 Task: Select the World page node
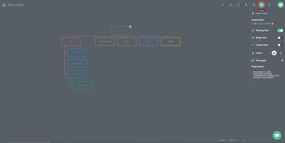click(x=77, y=74)
